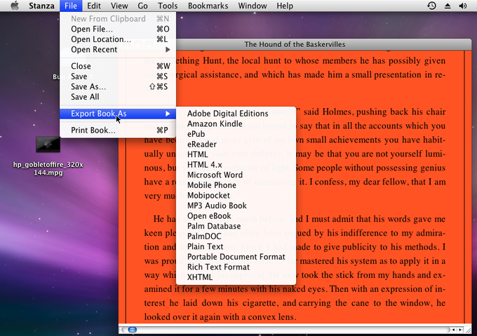Export book as Portable Document Format
Screen dimensions: 477x336
[x=236, y=257]
